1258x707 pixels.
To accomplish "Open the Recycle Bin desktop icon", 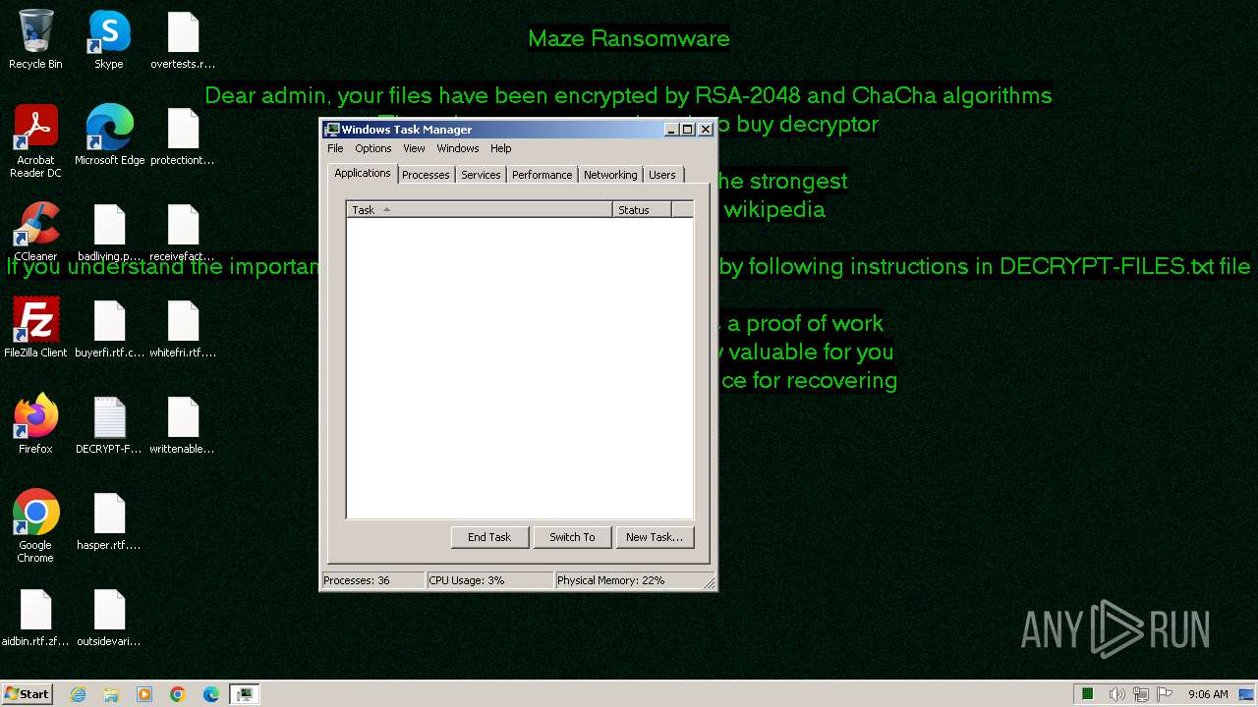I will pos(35,40).
